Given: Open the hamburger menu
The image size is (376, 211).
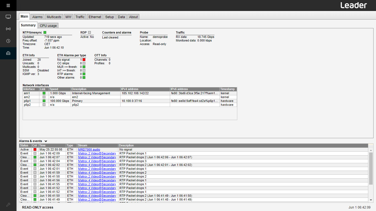Looking at the screenshot, I should (8, 5).
